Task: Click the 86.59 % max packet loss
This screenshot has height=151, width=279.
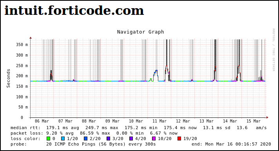Action: pyautogui.click(x=95, y=133)
